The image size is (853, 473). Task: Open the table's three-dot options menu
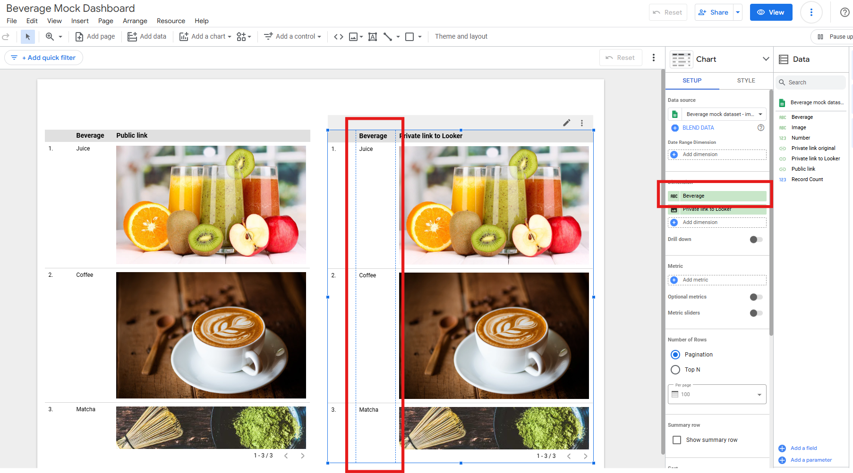(x=582, y=123)
